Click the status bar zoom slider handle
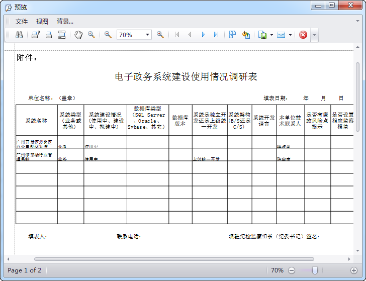 point(315,270)
